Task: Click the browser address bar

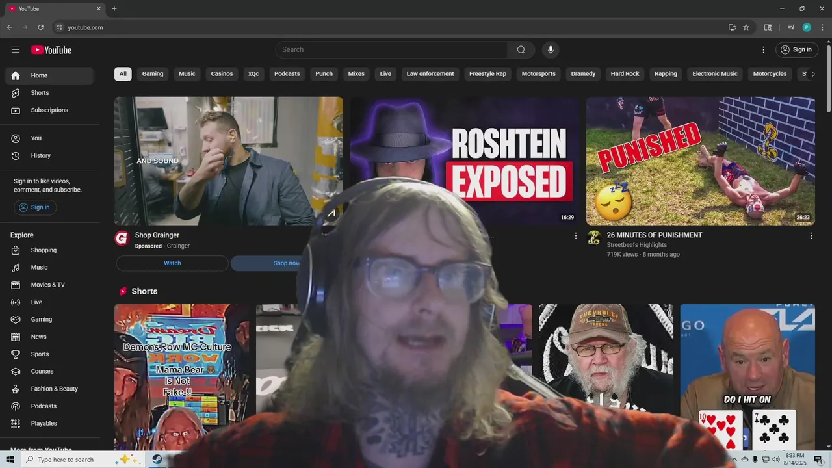Action: click(390, 27)
